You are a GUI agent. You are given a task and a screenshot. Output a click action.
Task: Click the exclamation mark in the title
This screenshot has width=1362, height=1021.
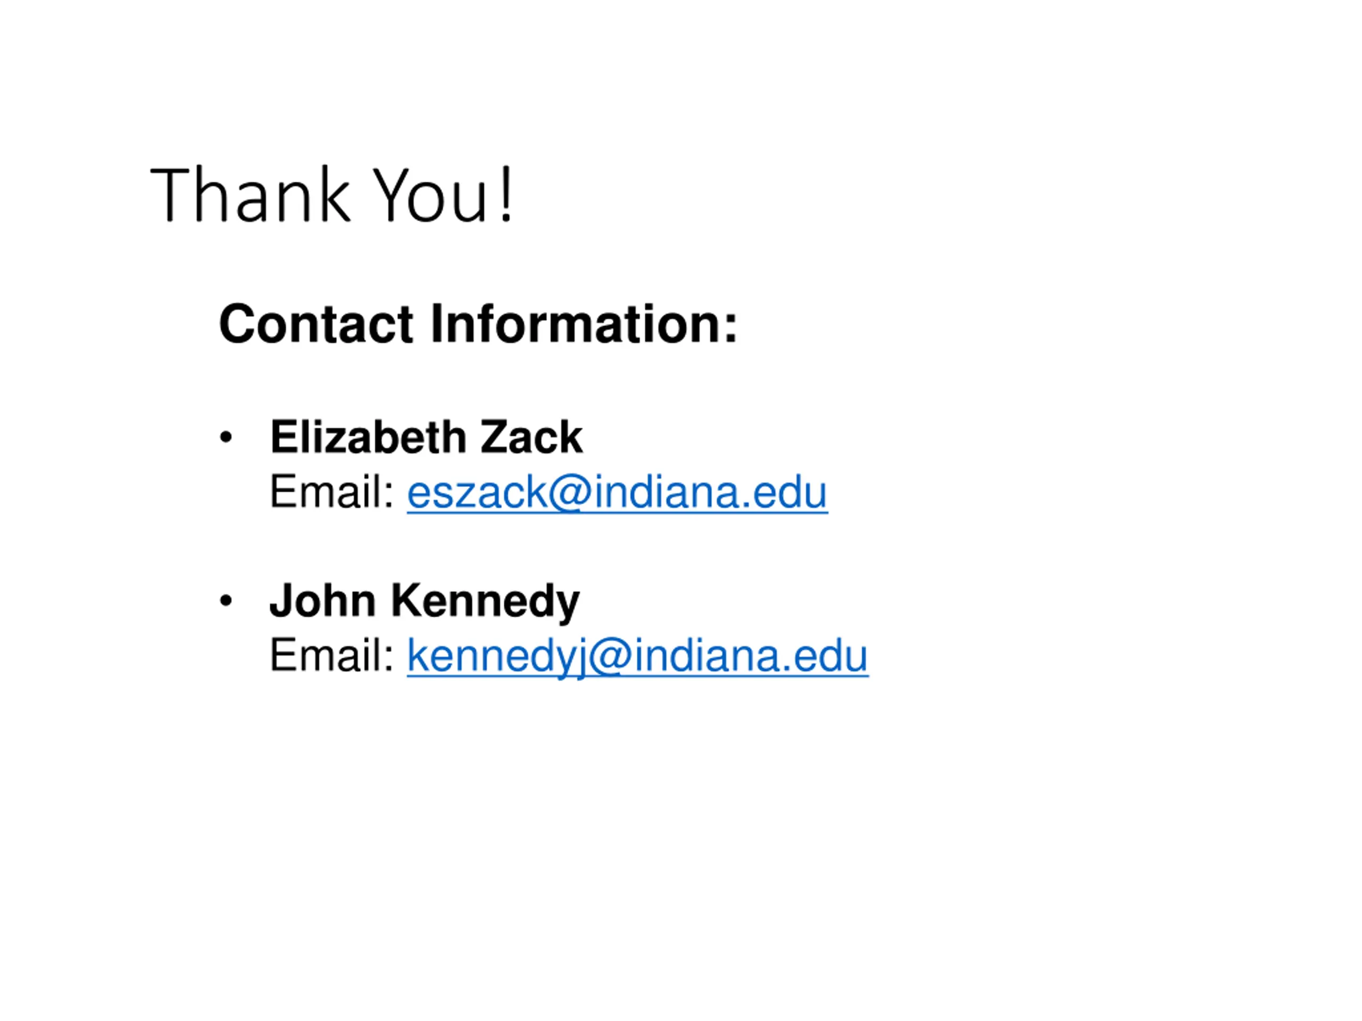pyautogui.click(x=506, y=195)
